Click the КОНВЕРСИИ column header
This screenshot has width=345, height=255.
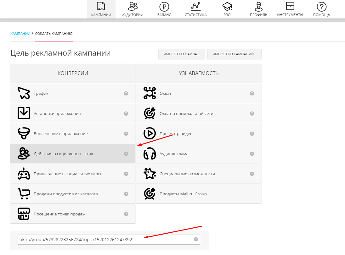73,73
